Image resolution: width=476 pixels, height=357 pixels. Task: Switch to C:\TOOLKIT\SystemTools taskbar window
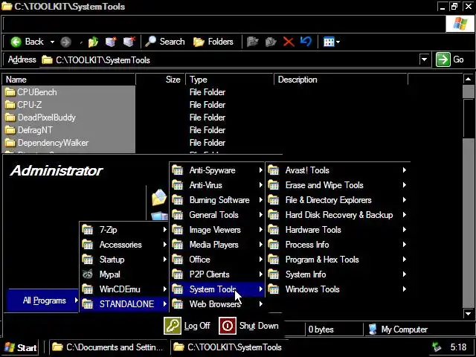(x=229, y=347)
